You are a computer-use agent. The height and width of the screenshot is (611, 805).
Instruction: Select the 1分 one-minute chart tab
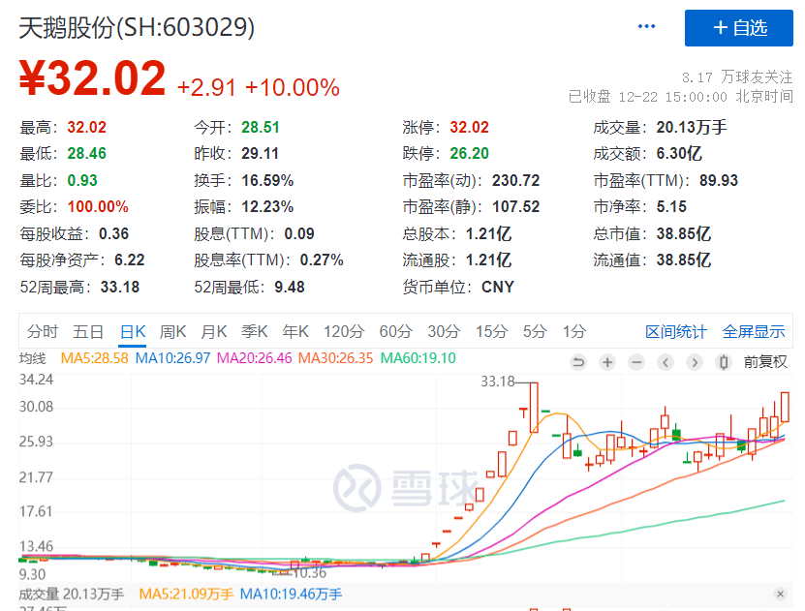(x=573, y=331)
